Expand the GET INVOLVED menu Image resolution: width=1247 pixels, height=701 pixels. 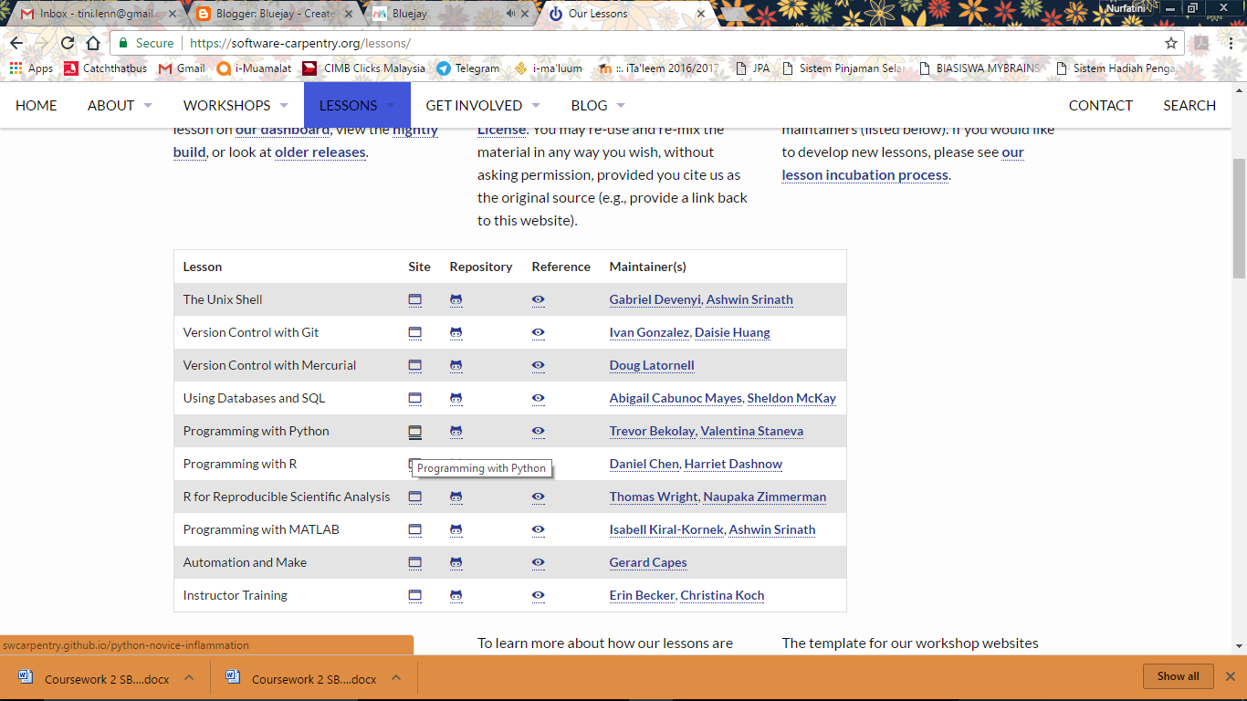(483, 105)
